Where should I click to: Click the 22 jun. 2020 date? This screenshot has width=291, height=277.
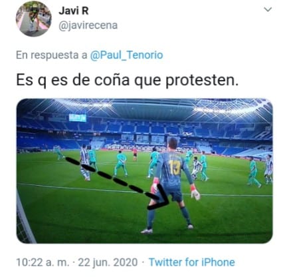pos(108,262)
